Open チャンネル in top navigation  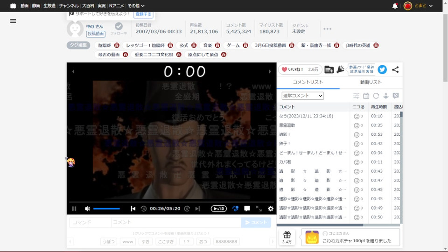coord(69,6)
